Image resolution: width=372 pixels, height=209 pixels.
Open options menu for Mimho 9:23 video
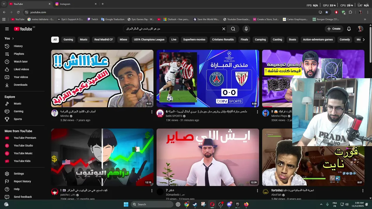tap(152, 112)
